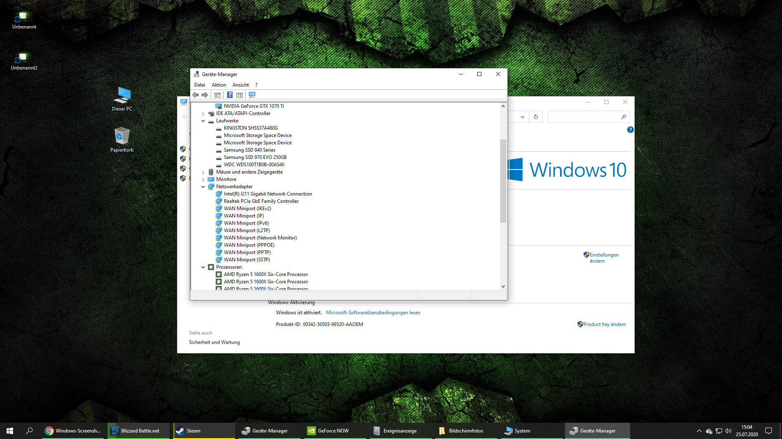Image resolution: width=782 pixels, height=439 pixels.
Task: Click the blue help toolbar icon
Action: click(x=230, y=95)
